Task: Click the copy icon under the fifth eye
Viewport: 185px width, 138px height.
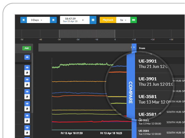Action: (27, 109)
